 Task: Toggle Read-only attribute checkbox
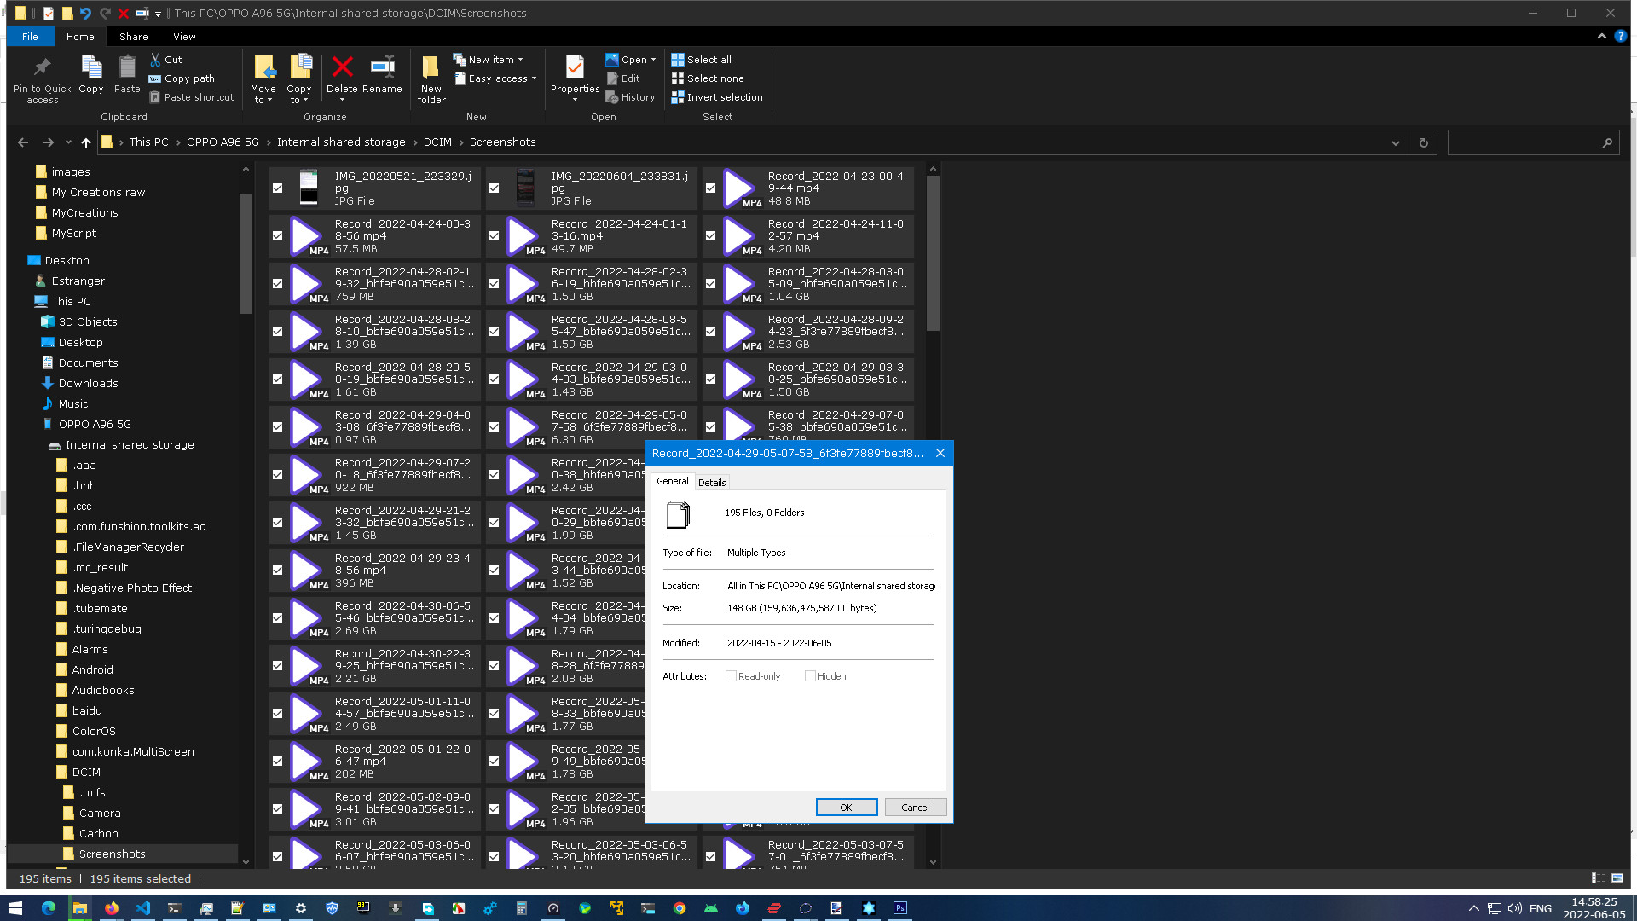(731, 676)
